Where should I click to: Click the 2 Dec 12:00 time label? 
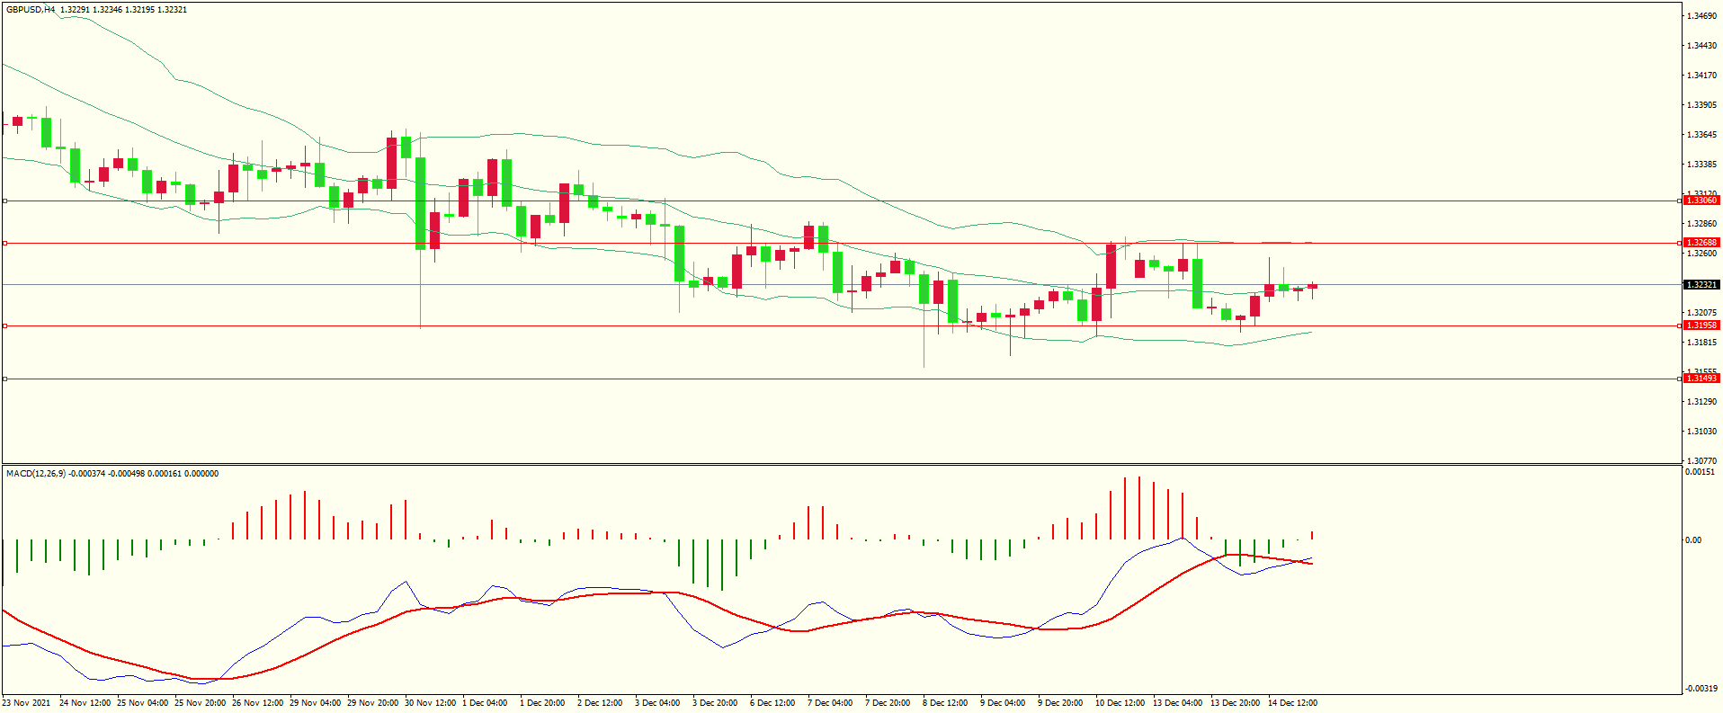coord(600,703)
